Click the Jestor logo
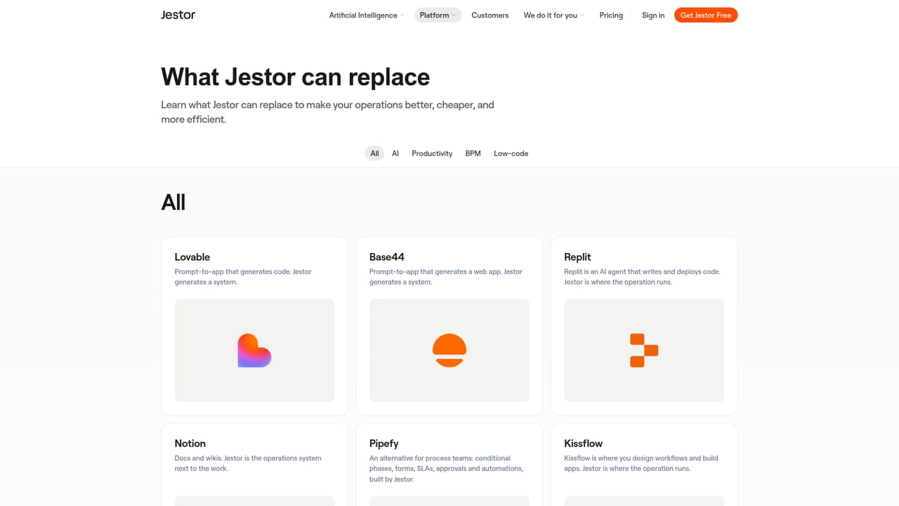Viewport: 899px width, 506px height. pos(178,15)
